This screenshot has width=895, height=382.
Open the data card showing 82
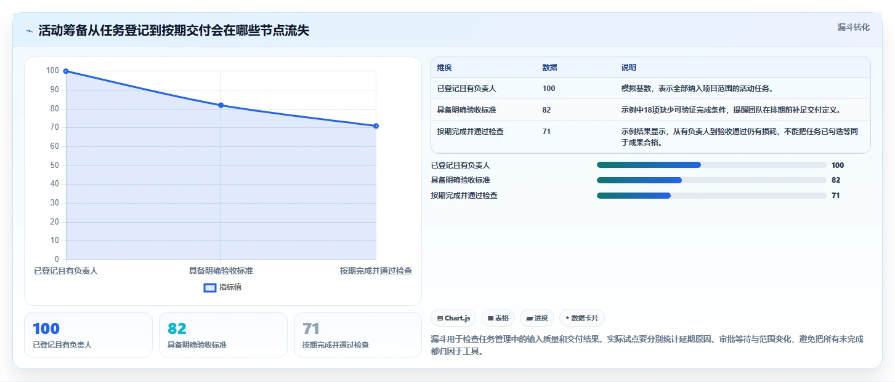coord(223,335)
